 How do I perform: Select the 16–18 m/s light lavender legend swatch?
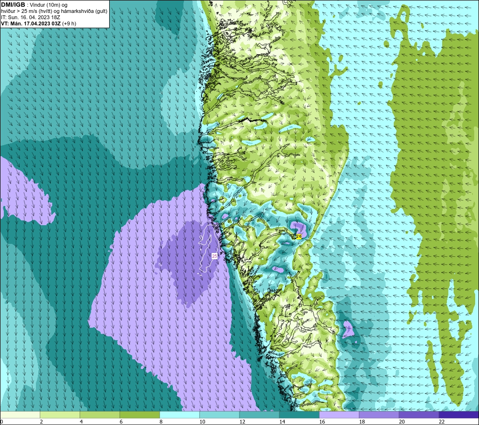(x=339, y=414)
